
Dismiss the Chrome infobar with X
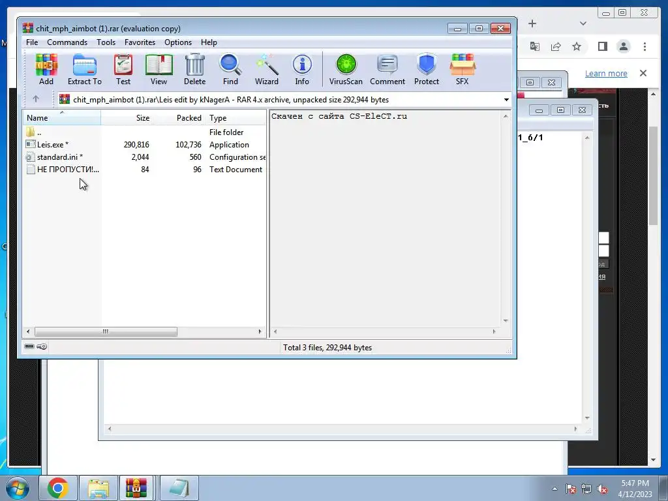click(x=643, y=73)
